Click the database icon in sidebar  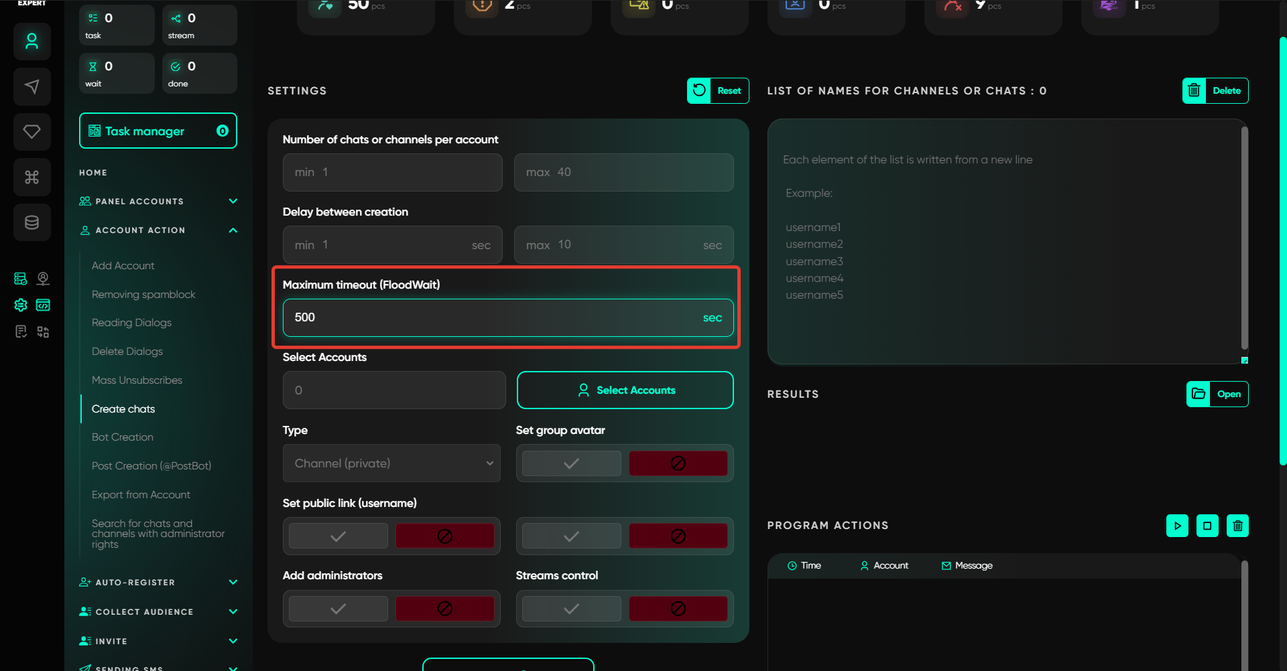pyautogui.click(x=32, y=222)
